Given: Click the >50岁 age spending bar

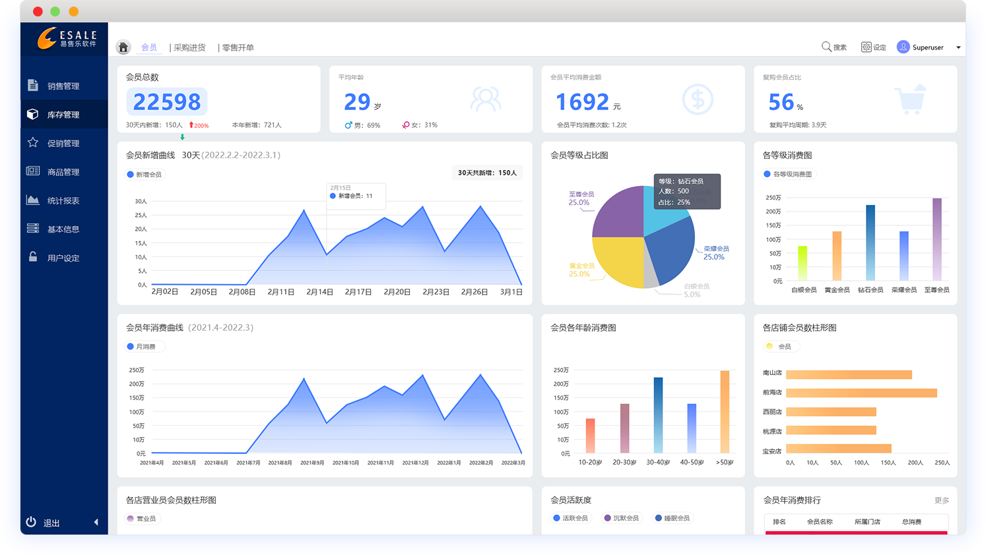Looking at the screenshot, I should pos(725,411).
